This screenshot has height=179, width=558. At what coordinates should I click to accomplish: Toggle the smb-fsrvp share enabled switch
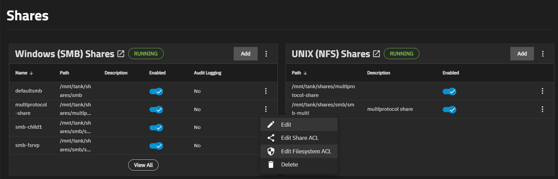pyautogui.click(x=156, y=146)
